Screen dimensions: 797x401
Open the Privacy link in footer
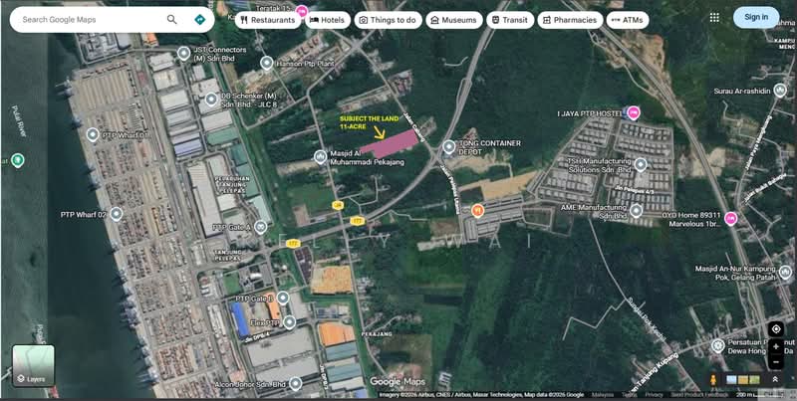click(x=654, y=394)
